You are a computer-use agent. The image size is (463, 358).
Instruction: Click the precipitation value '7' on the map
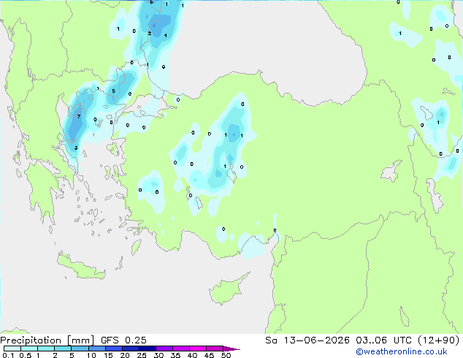pyautogui.click(x=79, y=116)
